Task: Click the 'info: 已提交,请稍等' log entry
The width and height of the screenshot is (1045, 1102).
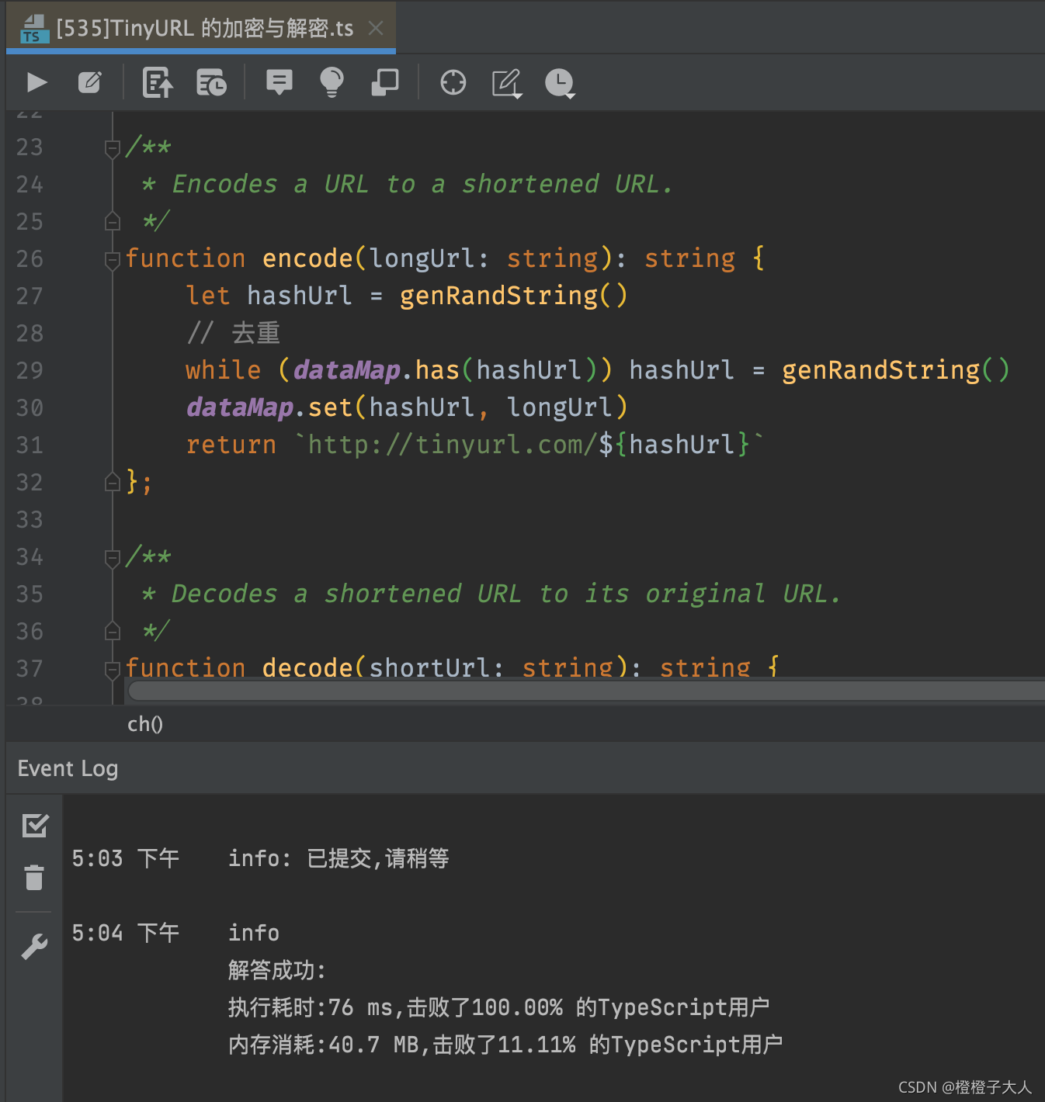Action: point(338,858)
